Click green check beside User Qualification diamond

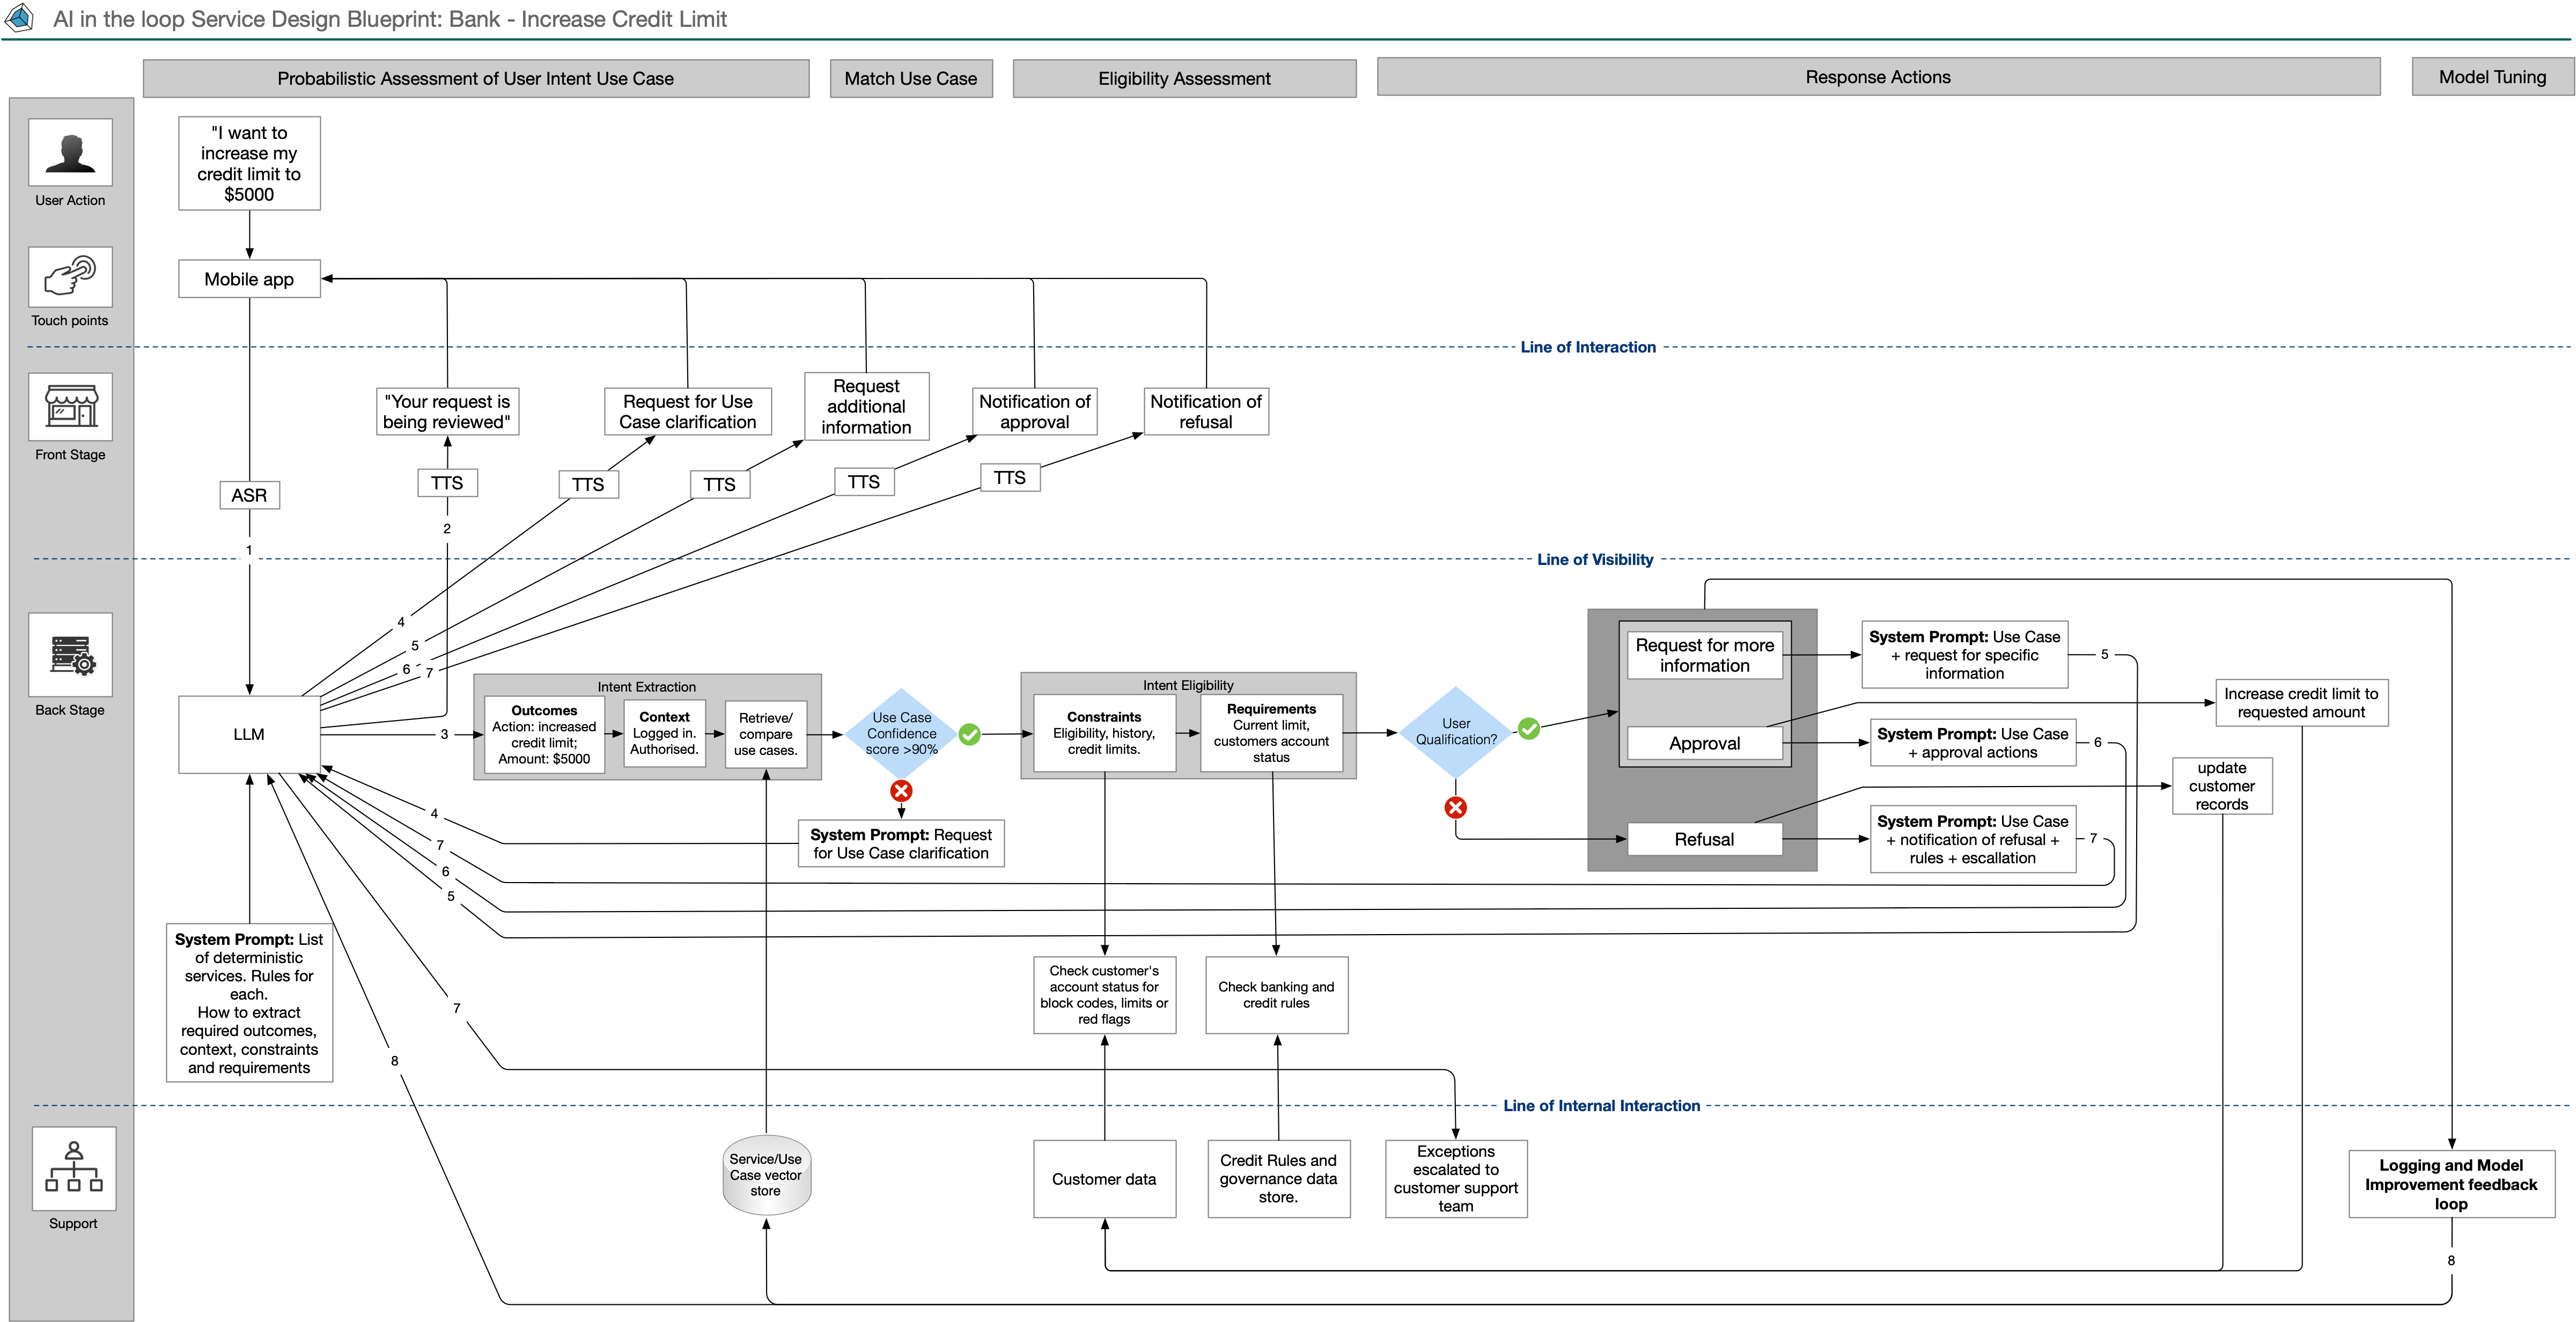click(x=1529, y=729)
